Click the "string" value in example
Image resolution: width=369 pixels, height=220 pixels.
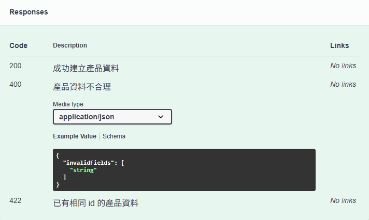click(83, 170)
